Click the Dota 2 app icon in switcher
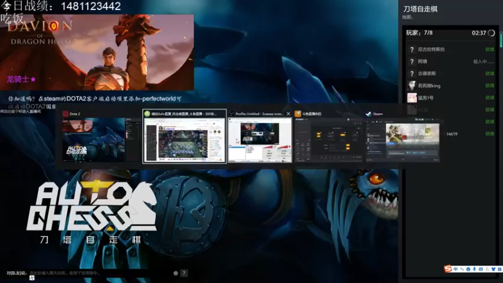503x283 pixels. pos(65,114)
